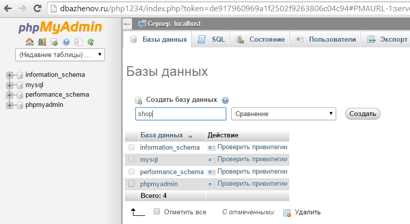Open the Недавние таблицы dropdown

click(x=60, y=54)
